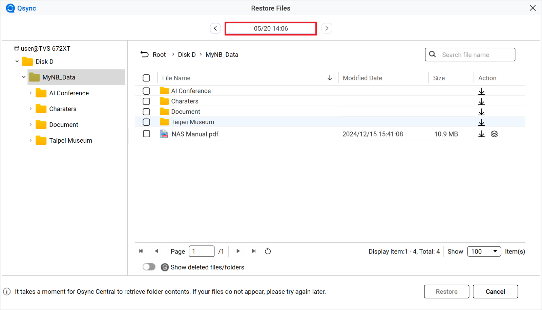Click the download icon for NAS Manual.pdf

click(481, 134)
